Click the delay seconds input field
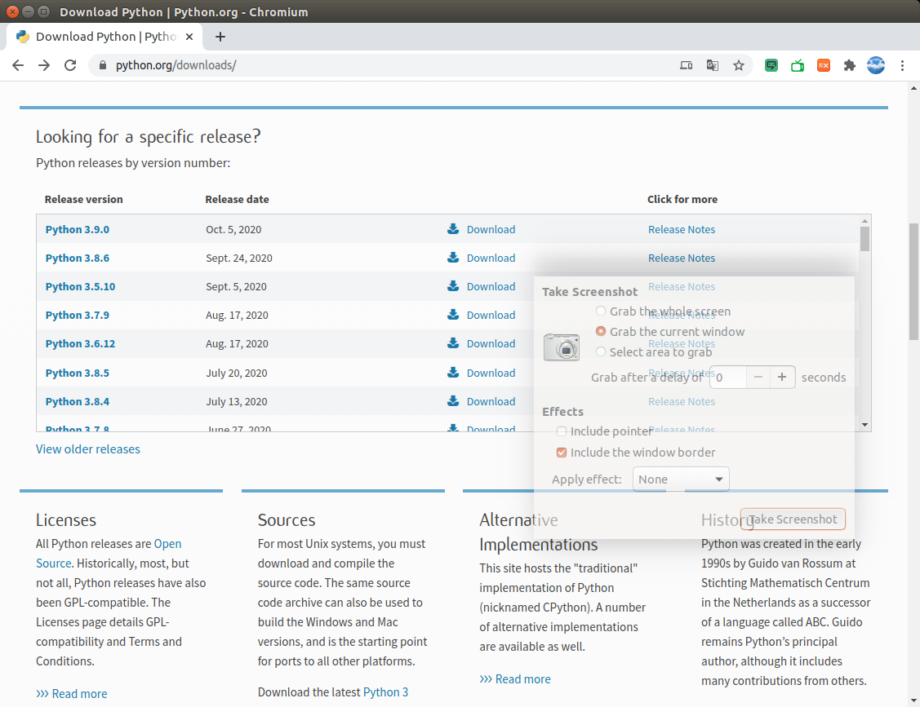Screen dimensions: 920x707 click(728, 377)
